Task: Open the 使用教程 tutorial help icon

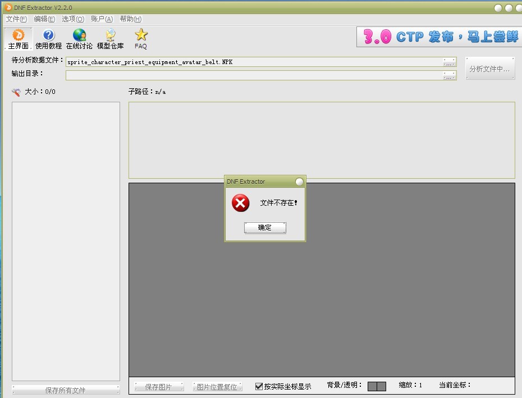Action: point(49,39)
